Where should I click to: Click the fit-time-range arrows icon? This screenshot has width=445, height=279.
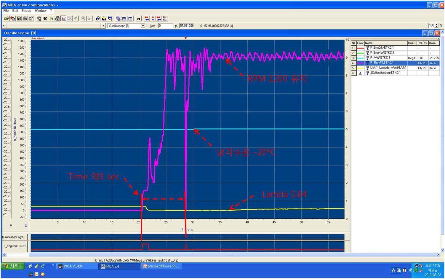coord(159,18)
